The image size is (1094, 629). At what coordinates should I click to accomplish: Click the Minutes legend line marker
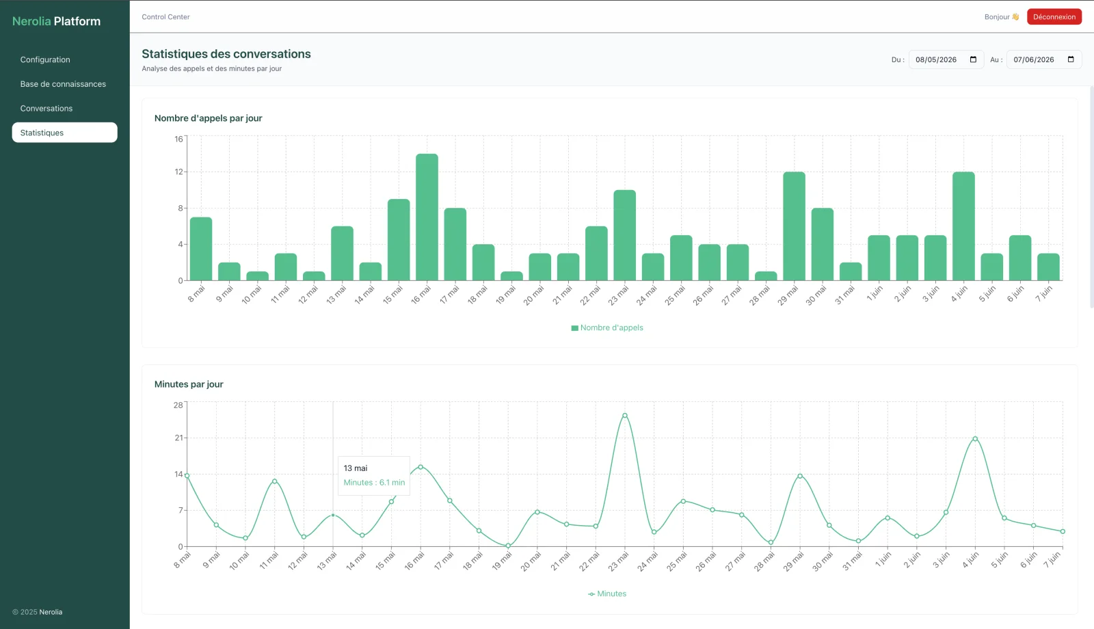591,594
